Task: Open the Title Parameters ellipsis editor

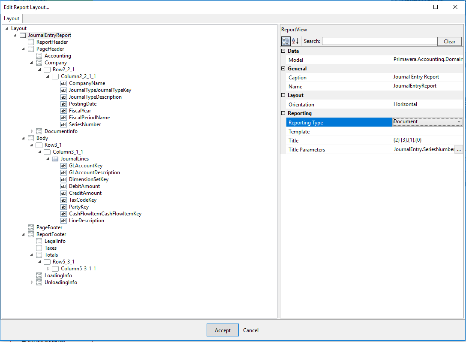Action: (x=459, y=150)
